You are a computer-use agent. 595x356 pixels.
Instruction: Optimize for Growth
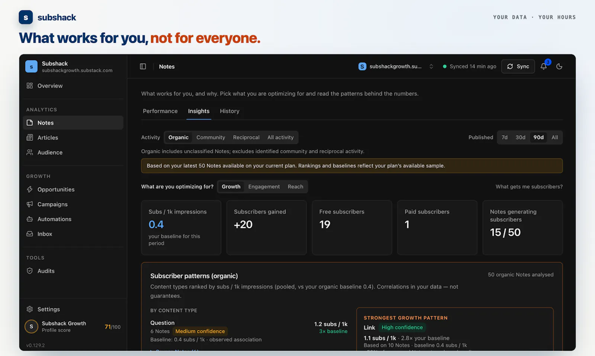231,186
